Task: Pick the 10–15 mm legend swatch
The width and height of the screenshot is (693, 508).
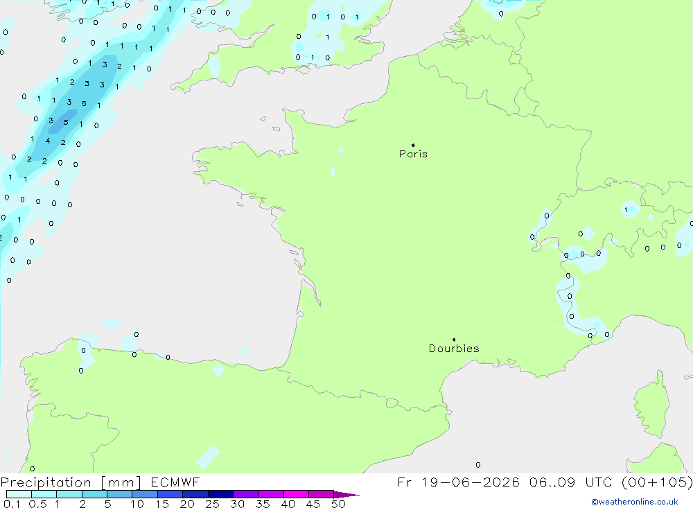Action: click(145, 494)
